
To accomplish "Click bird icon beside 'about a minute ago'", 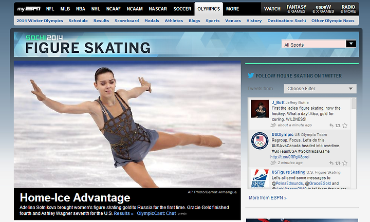I will (273, 125).
